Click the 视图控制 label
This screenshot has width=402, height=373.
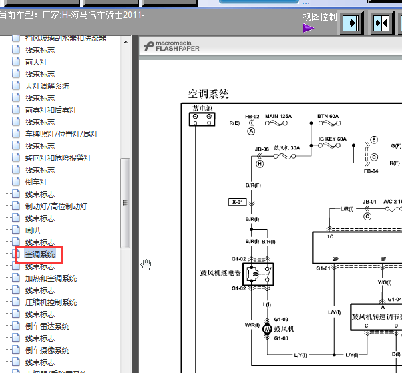click(320, 17)
